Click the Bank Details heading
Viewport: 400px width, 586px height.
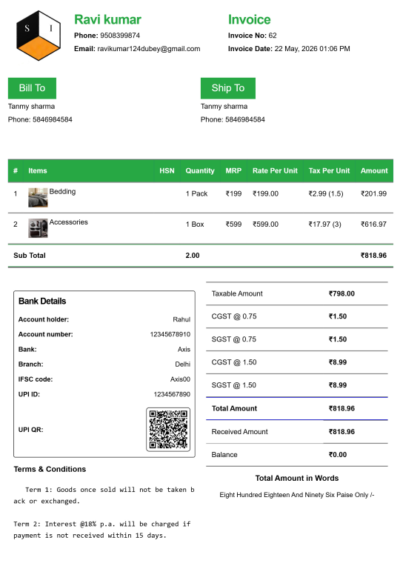tap(42, 302)
